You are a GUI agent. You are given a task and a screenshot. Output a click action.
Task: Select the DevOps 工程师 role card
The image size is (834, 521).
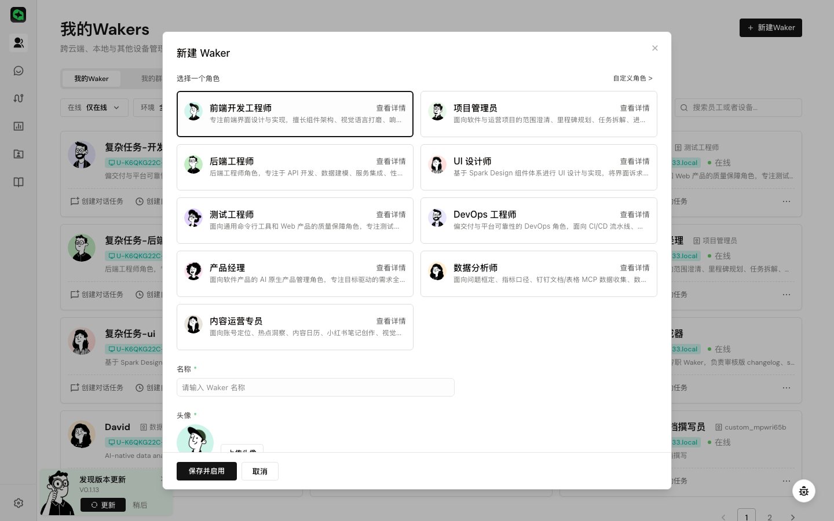tap(539, 221)
